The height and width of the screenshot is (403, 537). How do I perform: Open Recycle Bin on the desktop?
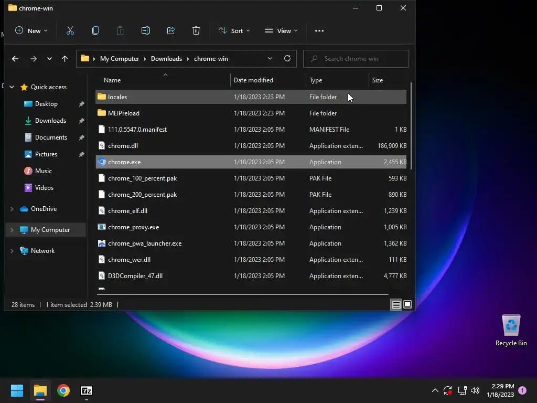[x=511, y=331]
